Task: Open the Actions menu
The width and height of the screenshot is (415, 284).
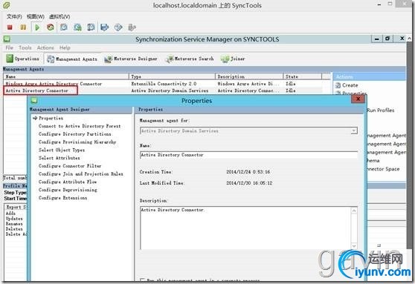Action: (x=45, y=47)
